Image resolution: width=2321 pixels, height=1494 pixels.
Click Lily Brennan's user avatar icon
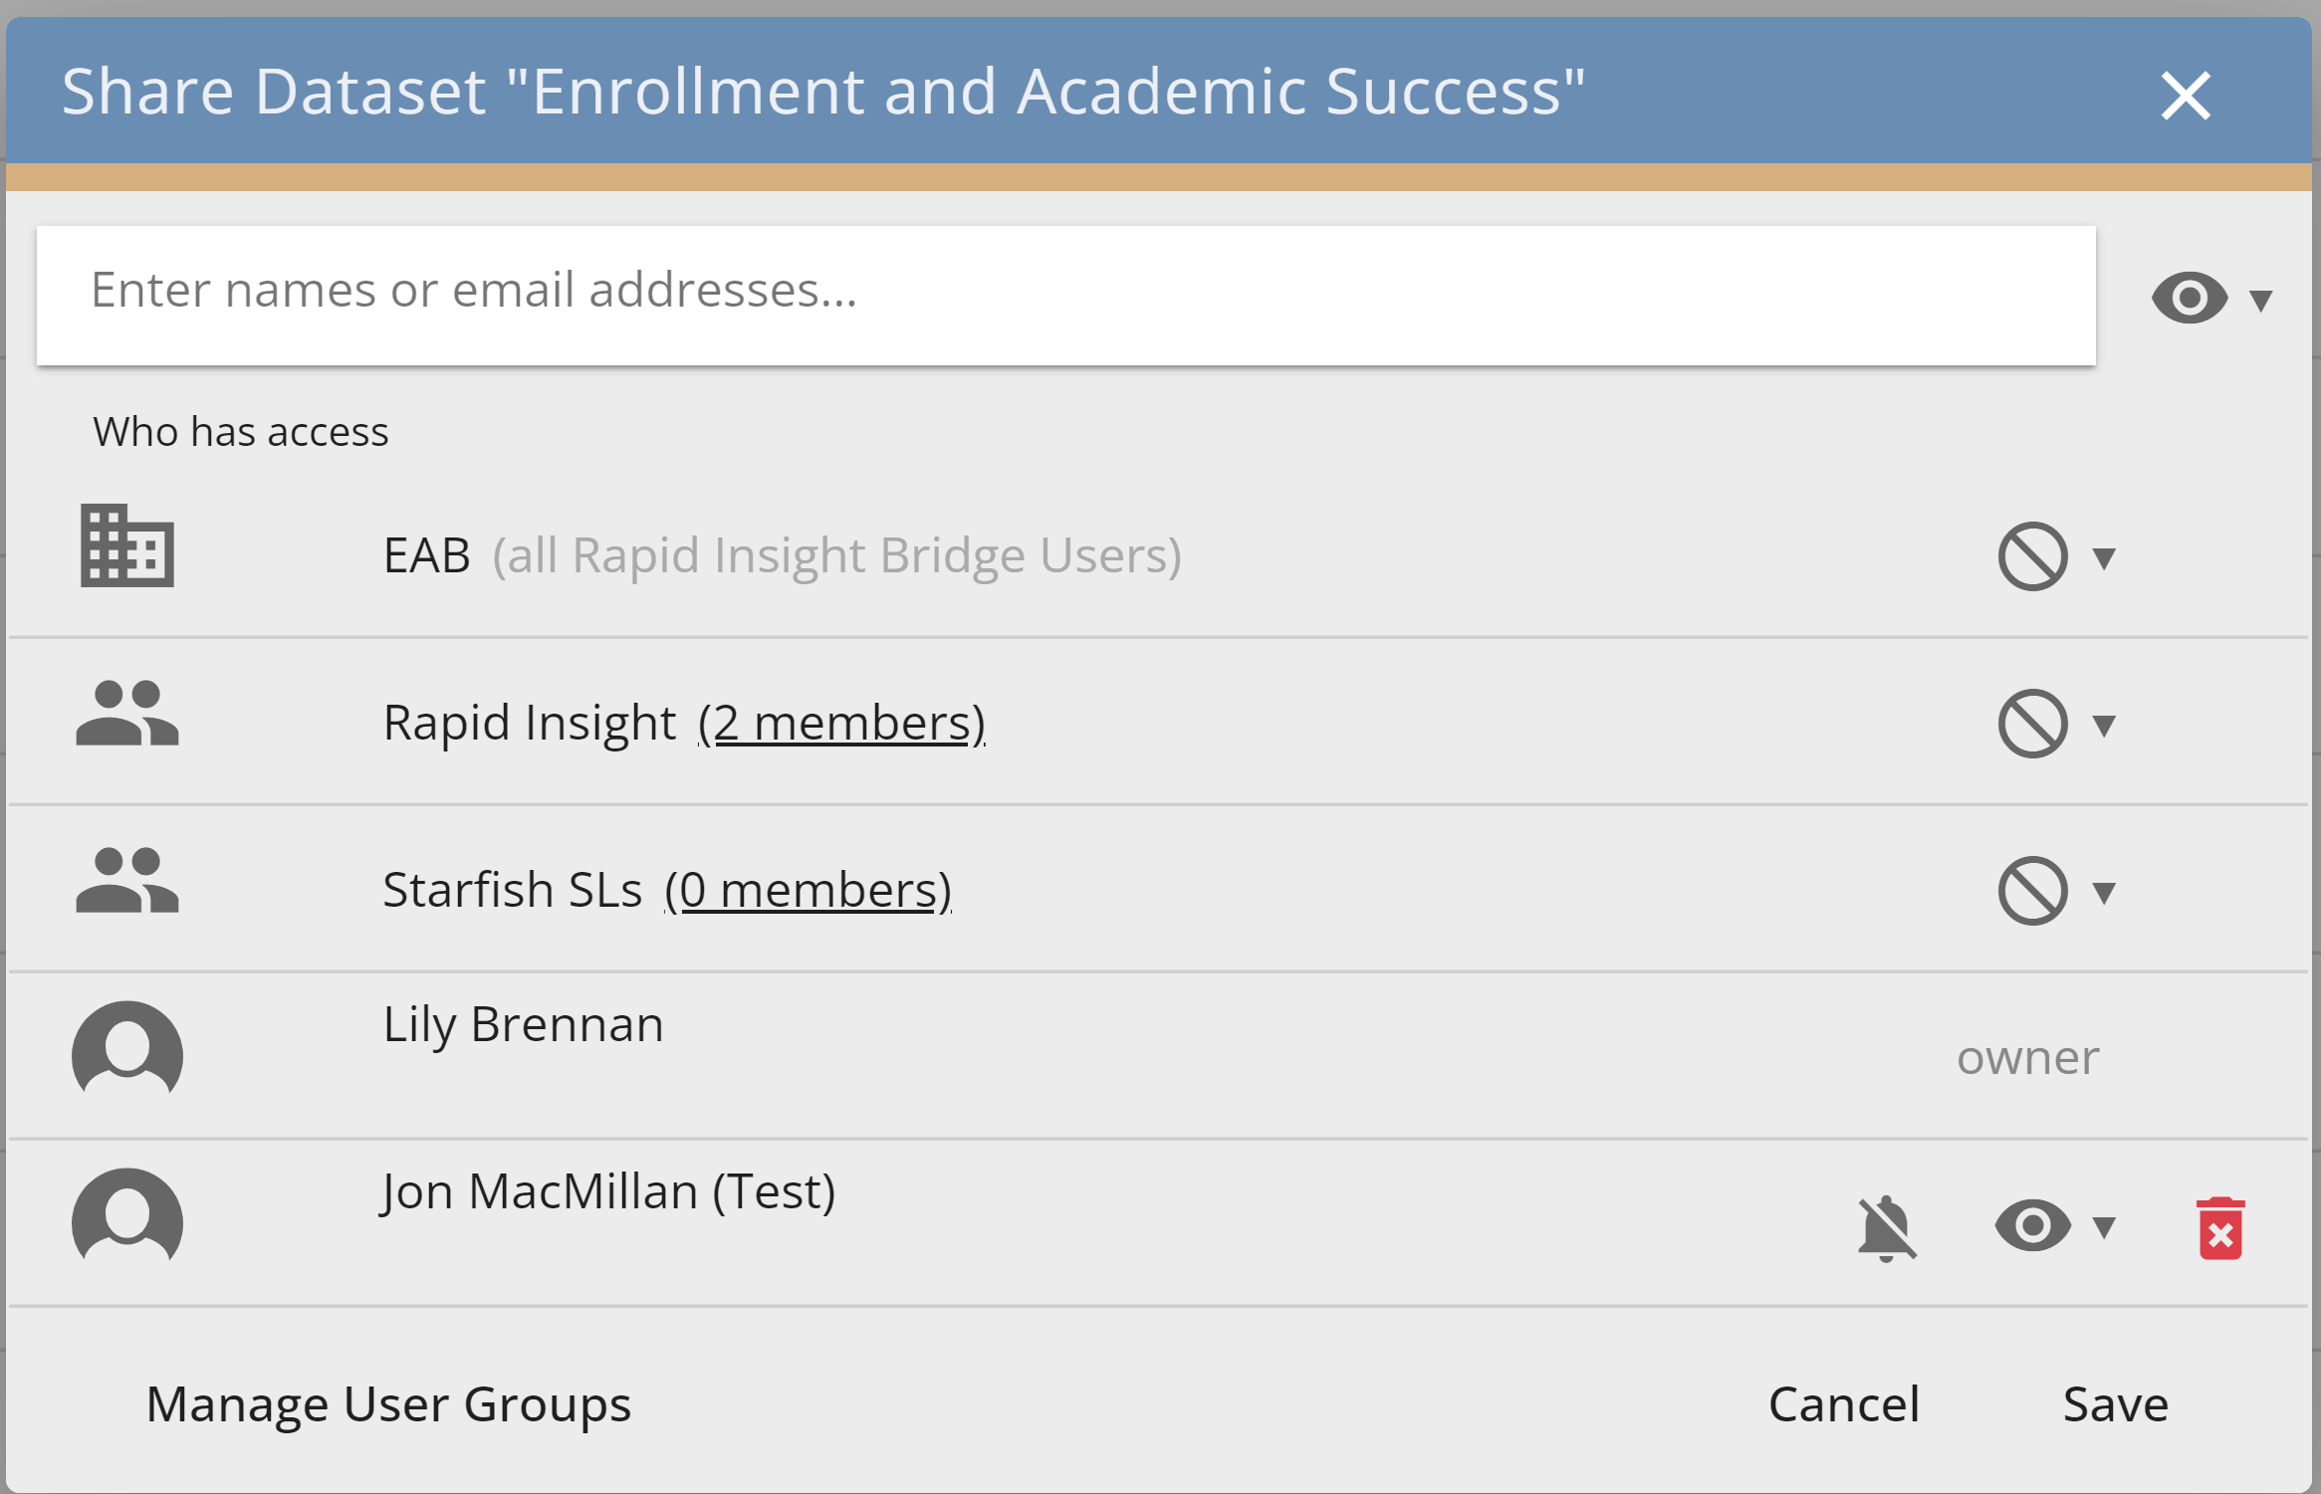click(127, 1051)
